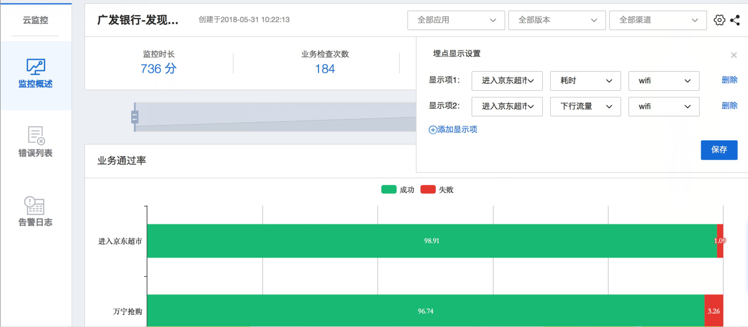Open 显示项1 business point dropdown

point(507,81)
